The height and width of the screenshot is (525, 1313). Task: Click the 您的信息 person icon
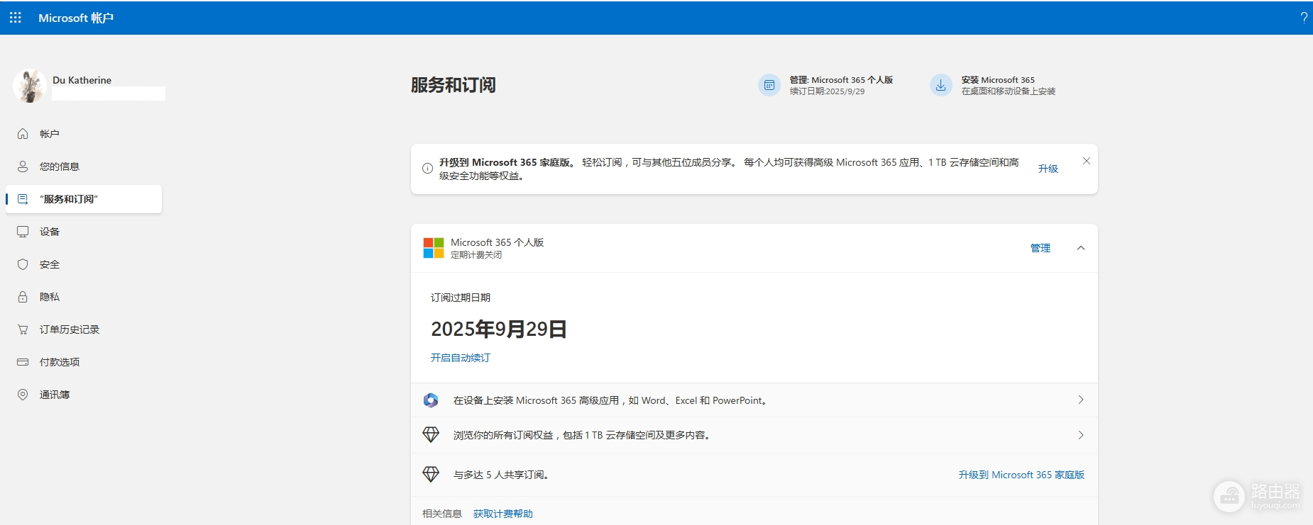click(x=23, y=166)
